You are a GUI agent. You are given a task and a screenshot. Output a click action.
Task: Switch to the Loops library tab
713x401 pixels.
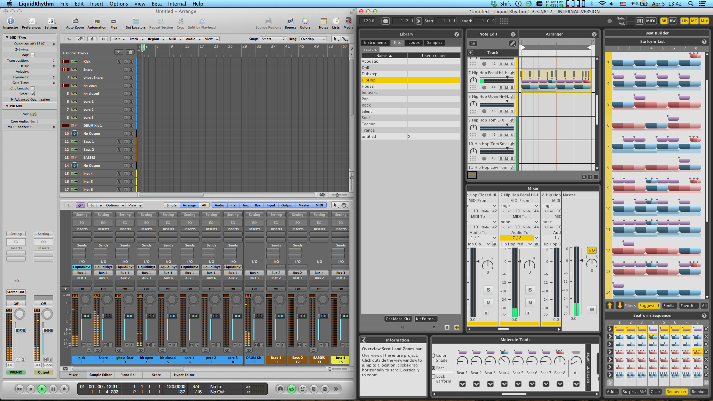click(x=414, y=42)
